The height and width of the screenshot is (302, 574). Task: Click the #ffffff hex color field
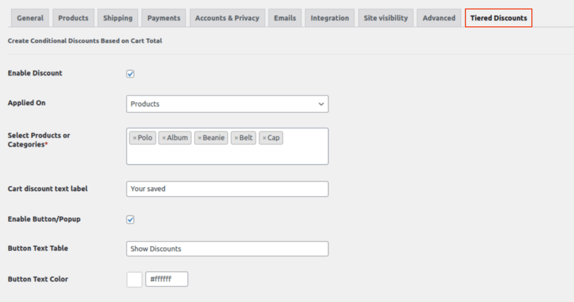tap(167, 279)
